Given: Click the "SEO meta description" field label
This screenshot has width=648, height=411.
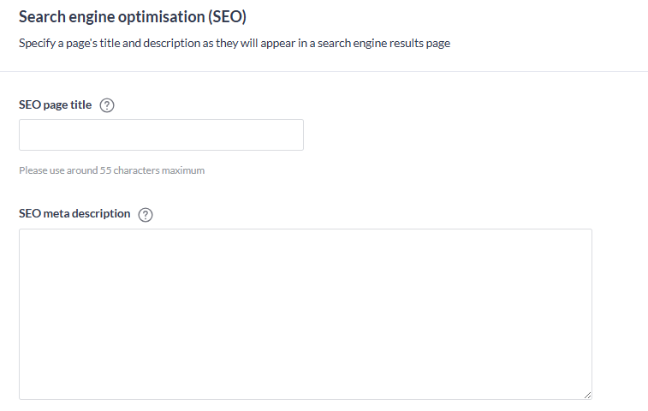Looking at the screenshot, I should point(74,214).
